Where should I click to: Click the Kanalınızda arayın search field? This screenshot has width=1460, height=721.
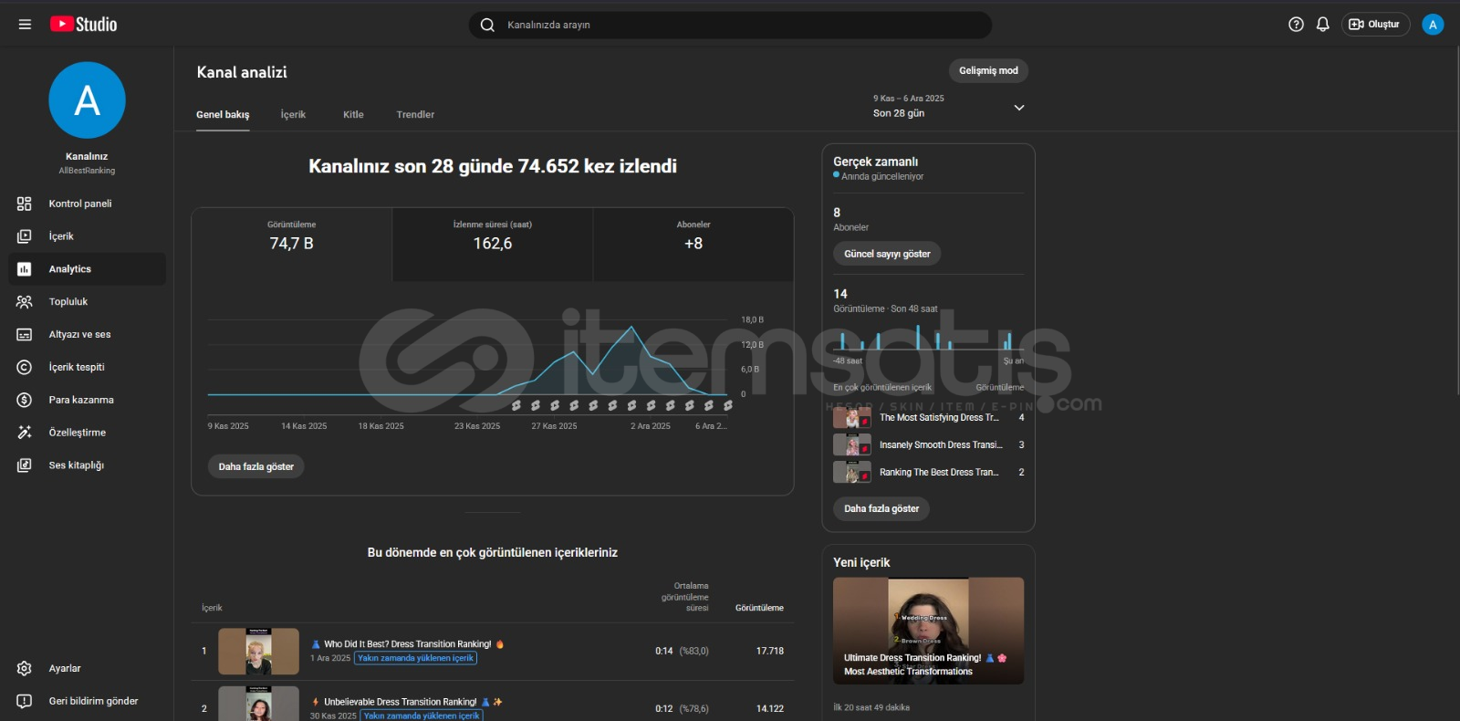[730, 25]
